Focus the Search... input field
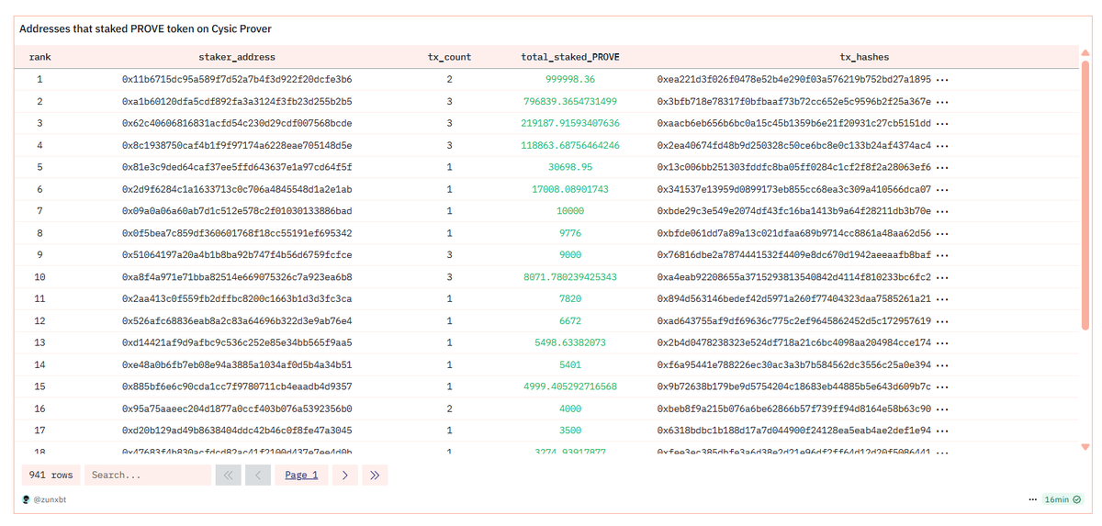Screen dimensions: 1102x526 tap(148, 475)
